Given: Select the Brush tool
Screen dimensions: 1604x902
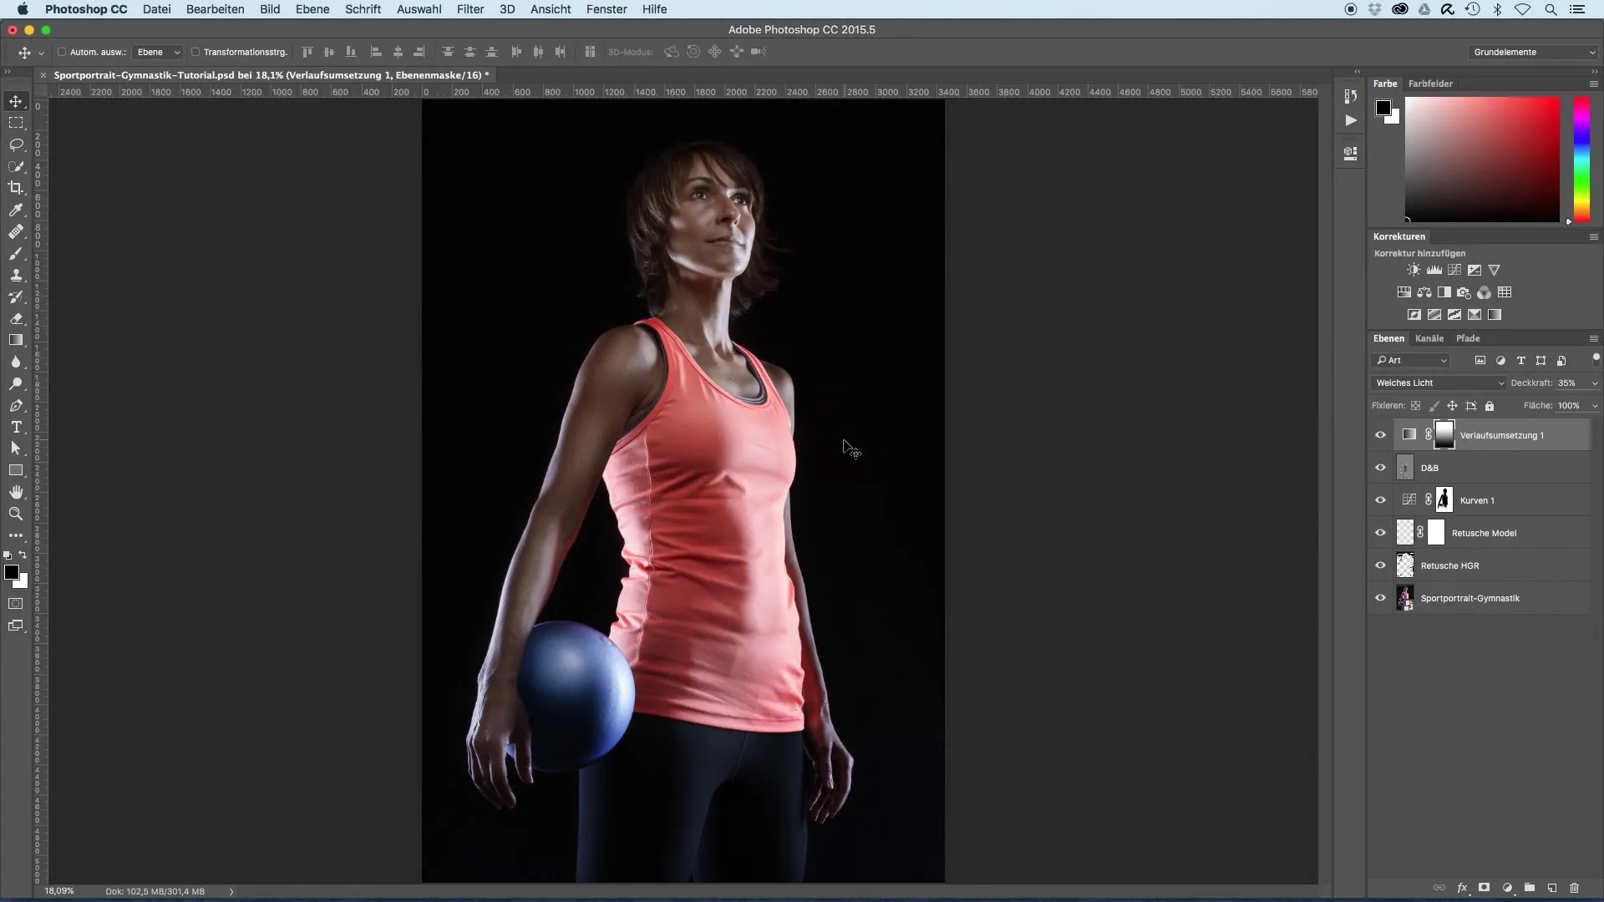Looking at the screenshot, I should tap(16, 253).
